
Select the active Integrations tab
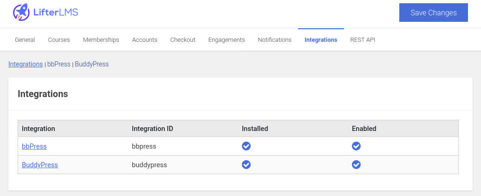pyautogui.click(x=321, y=40)
